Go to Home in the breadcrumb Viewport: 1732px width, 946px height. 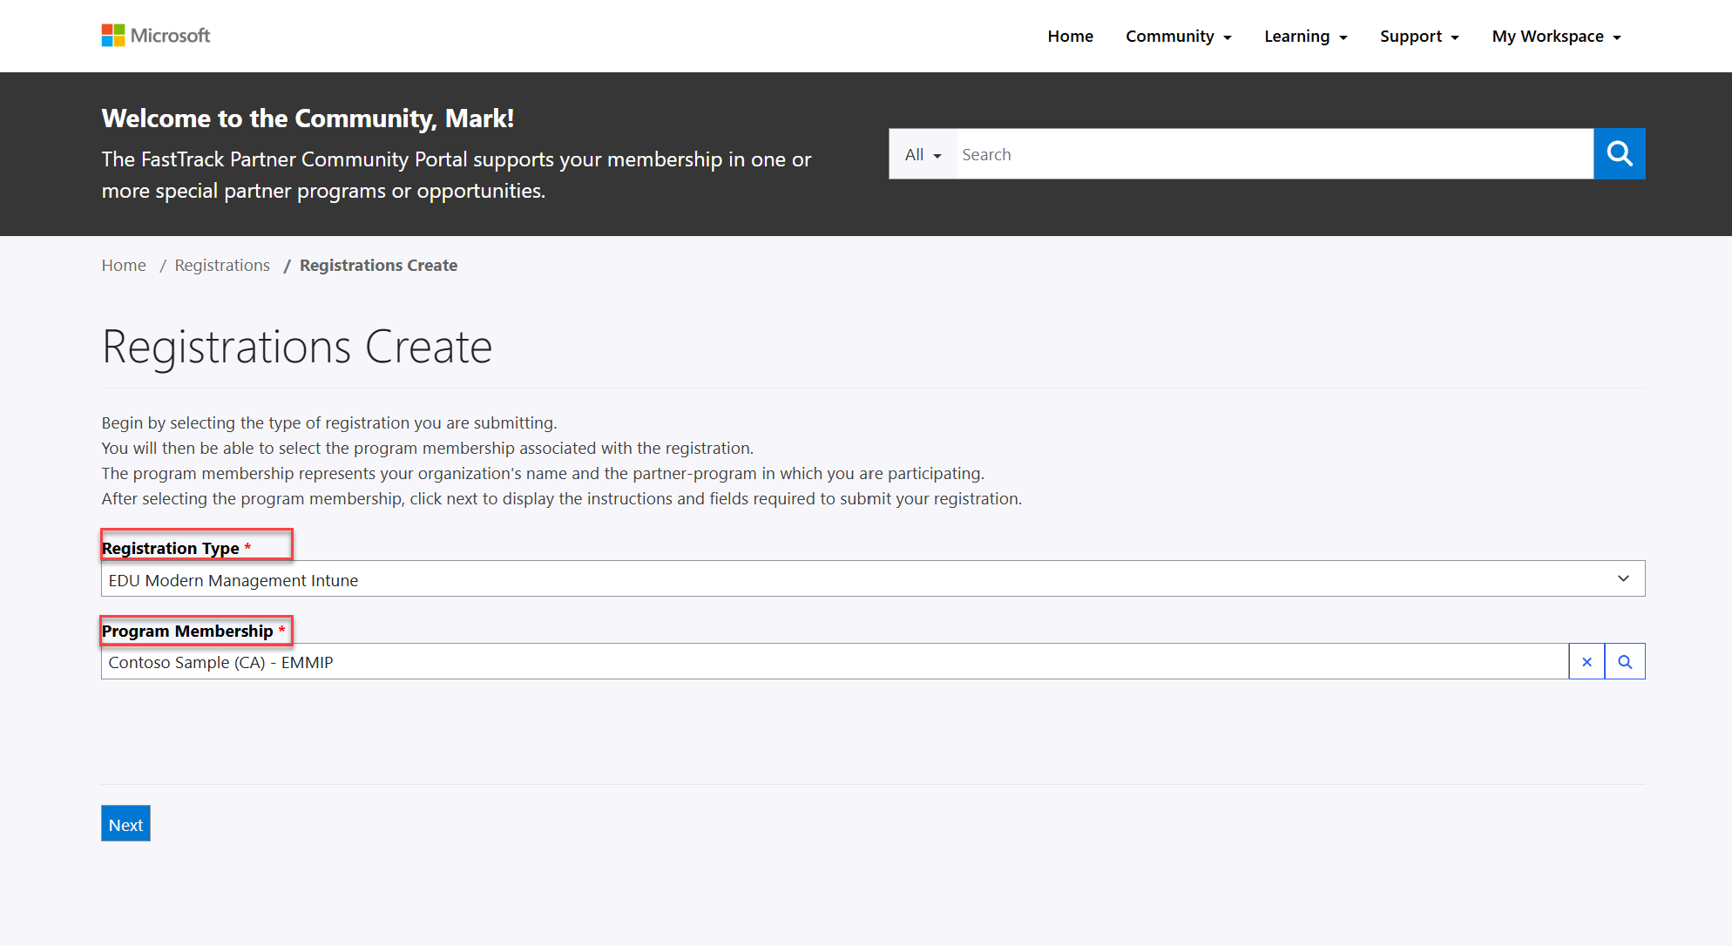124,266
